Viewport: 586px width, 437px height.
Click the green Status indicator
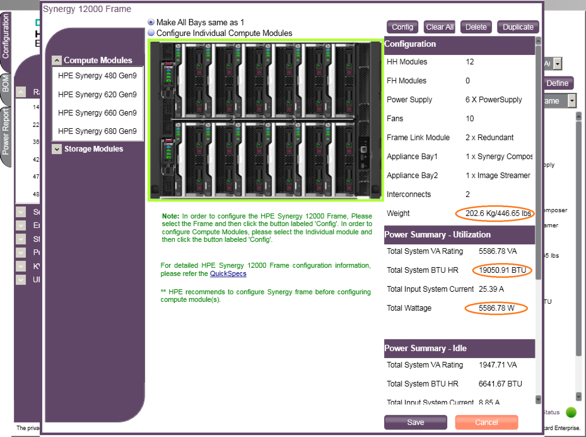[571, 412]
